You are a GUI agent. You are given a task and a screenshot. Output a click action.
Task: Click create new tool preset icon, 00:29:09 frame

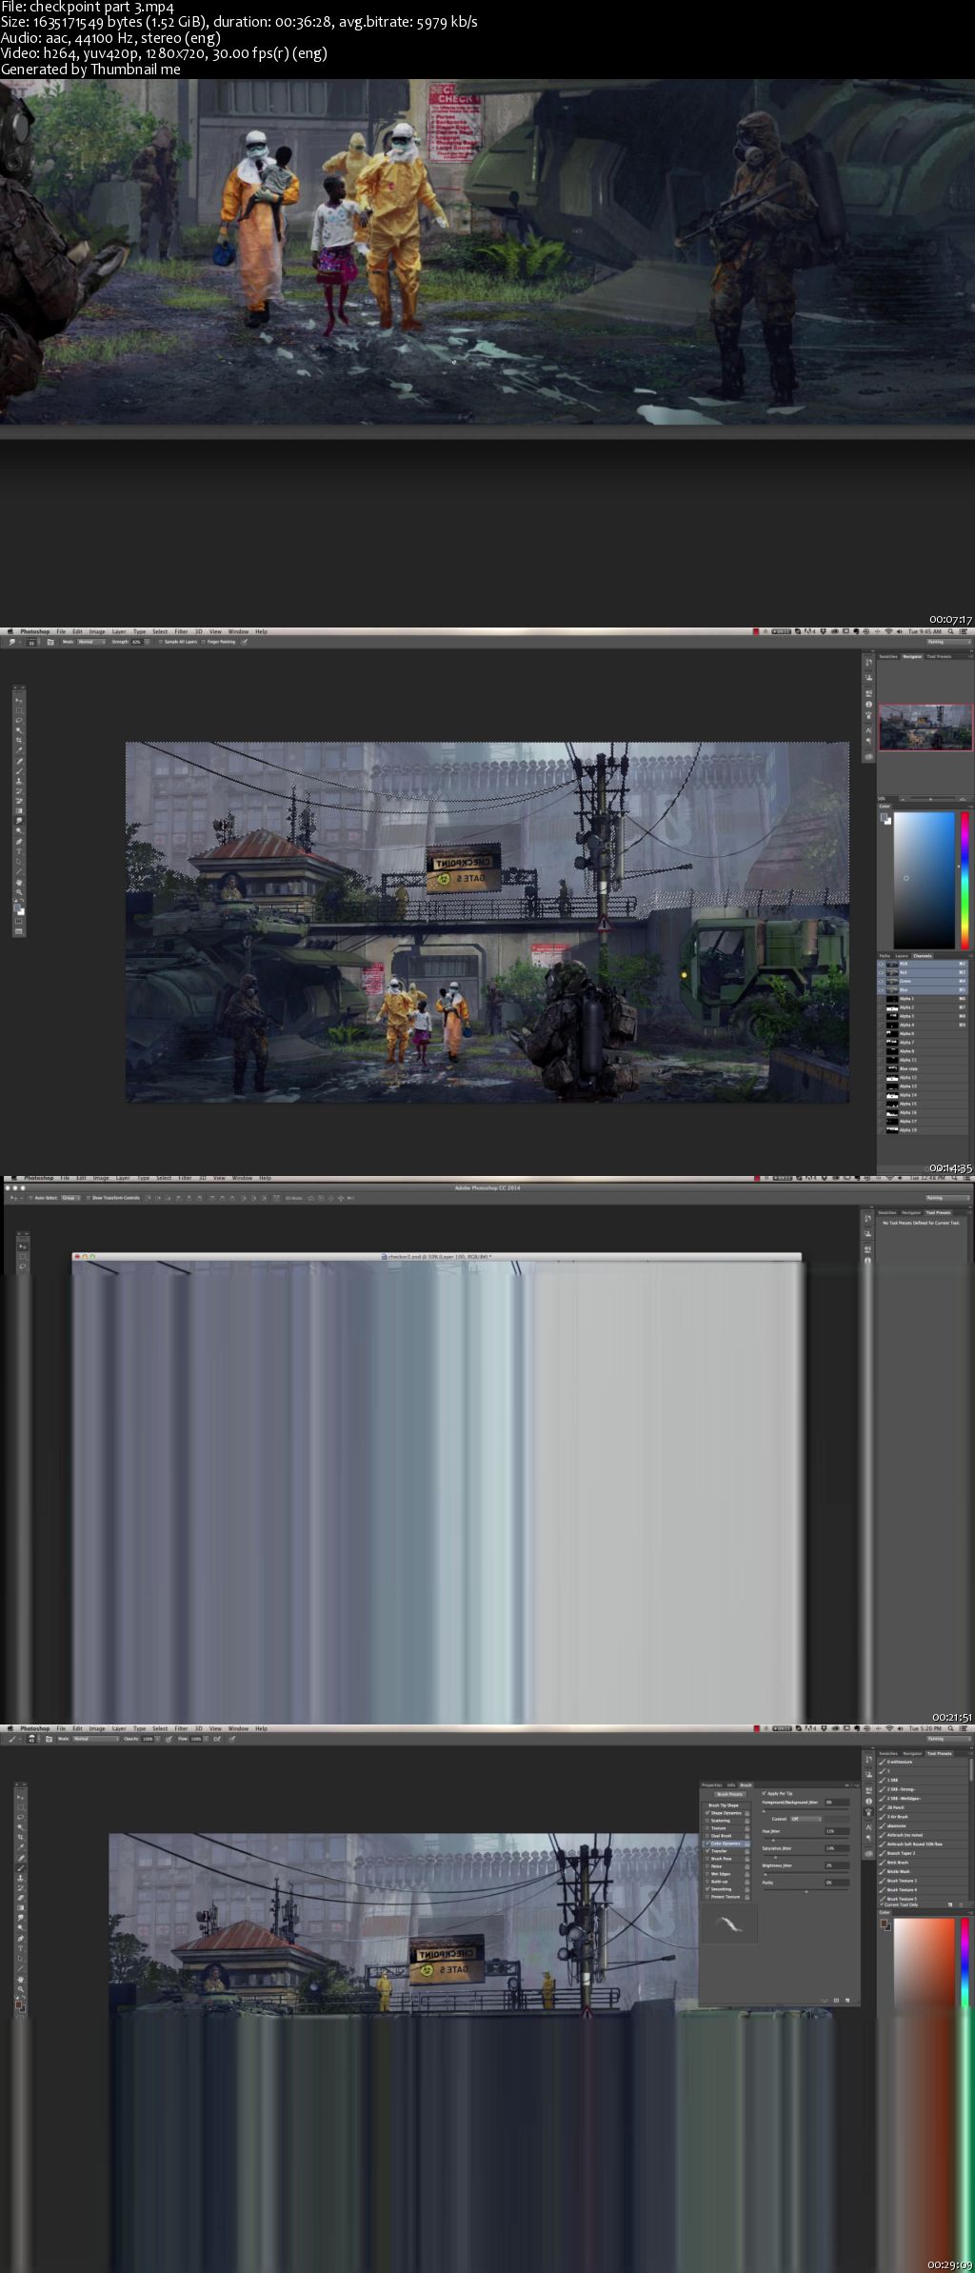(x=950, y=1904)
